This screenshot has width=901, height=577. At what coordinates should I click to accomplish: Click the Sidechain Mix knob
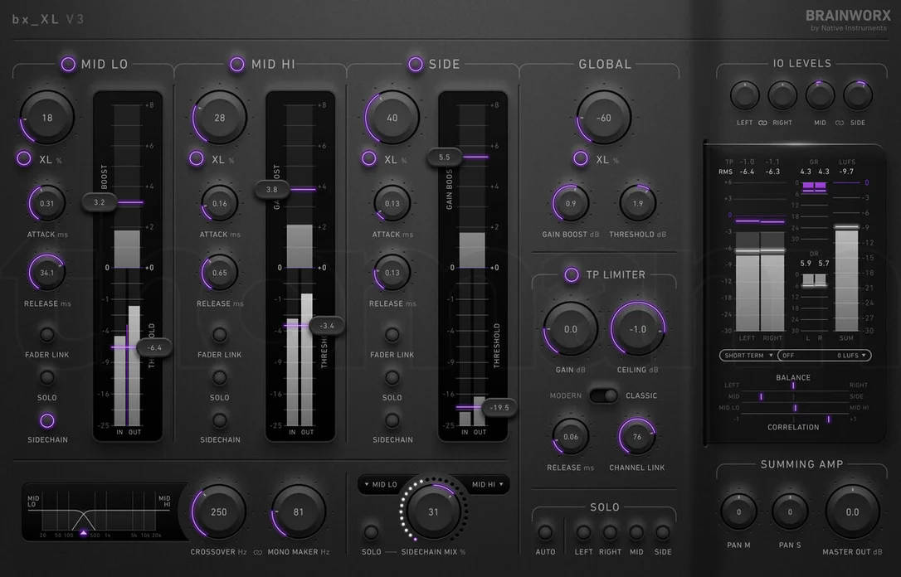click(x=433, y=512)
